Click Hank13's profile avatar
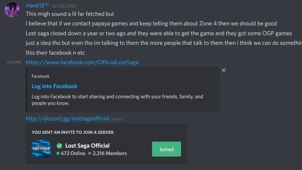The image size is (302, 170). [x=12, y=9]
